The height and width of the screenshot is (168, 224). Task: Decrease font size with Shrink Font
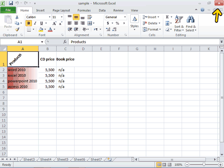point(61,23)
